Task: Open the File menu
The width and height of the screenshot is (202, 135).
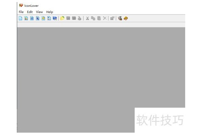Action: coord(21,12)
